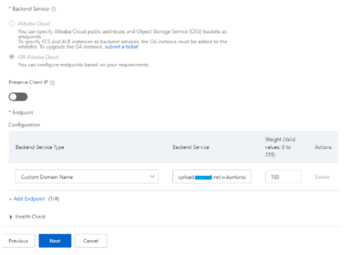
Task: Click the Weight column header
Action: pos(280,147)
